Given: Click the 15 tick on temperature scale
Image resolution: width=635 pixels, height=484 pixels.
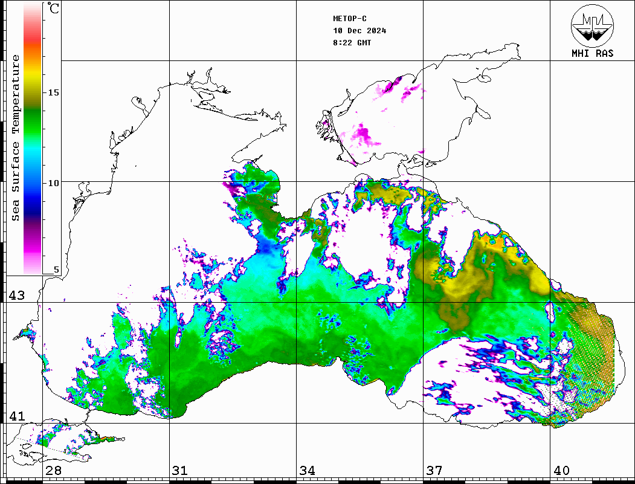Looking at the screenshot, I should point(53,92).
